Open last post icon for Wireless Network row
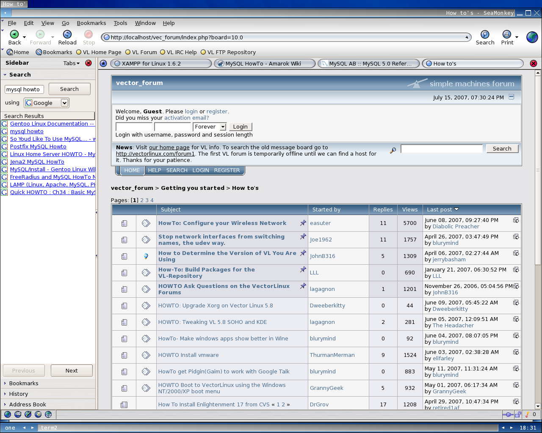The width and height of the screenshot is (542, 433). (516, 220)
